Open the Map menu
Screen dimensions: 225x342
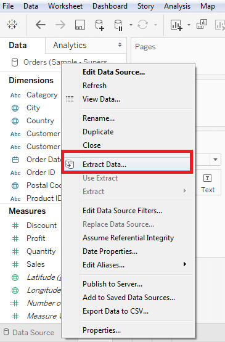coord(208,6)
